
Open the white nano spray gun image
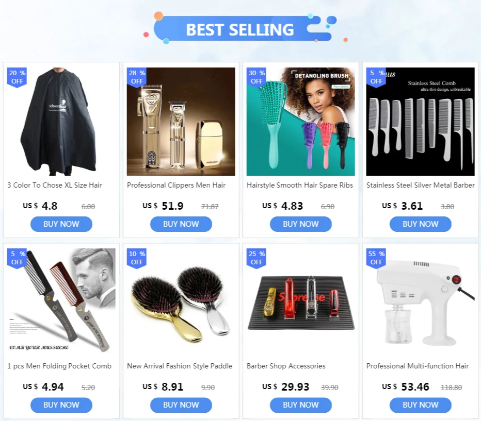click(x=420, y=302)
